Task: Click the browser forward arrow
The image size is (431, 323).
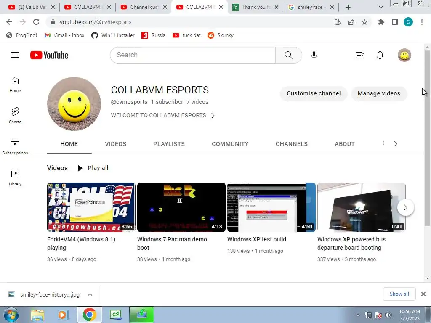Action: pos(23,22)
